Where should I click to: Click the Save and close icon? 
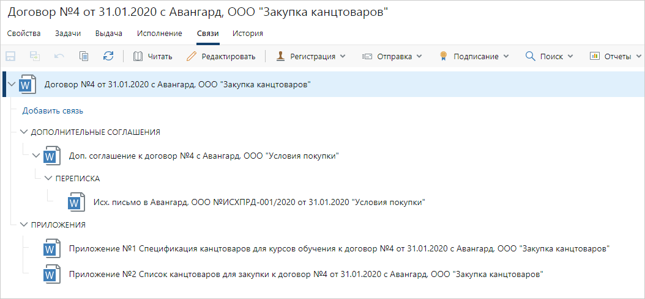(x=34, y=56)
